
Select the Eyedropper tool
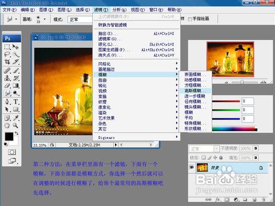click(x=16, y=118)
